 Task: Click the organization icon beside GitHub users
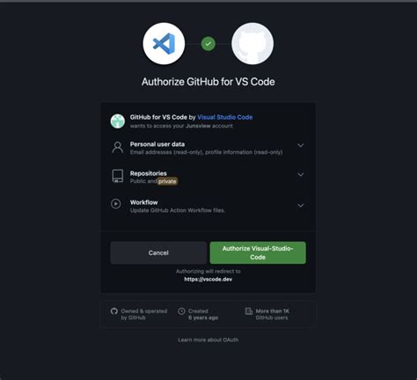coord(249,311)
